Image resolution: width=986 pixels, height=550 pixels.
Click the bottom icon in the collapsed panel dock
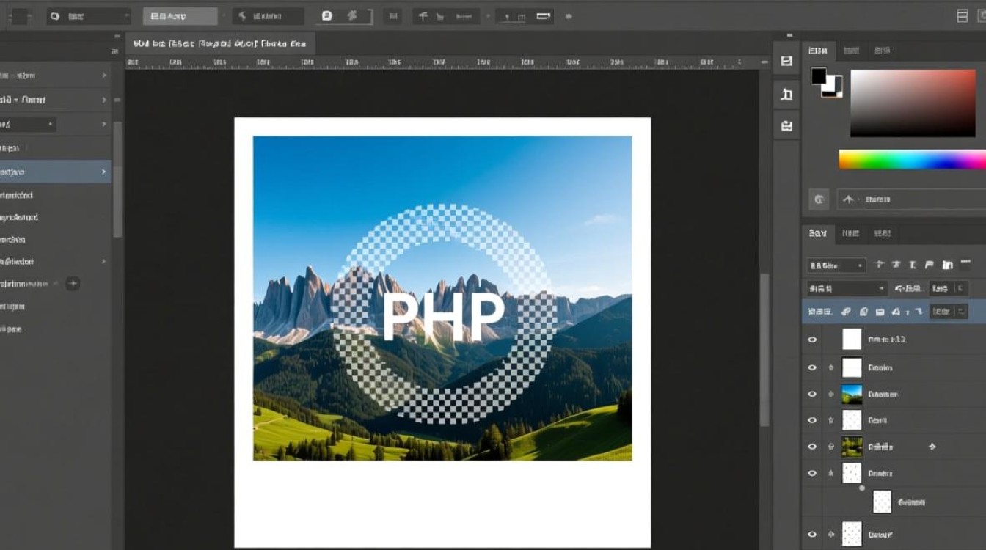click(x=786, y=125)
